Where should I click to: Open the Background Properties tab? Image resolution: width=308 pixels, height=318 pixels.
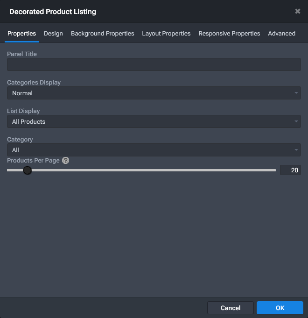(102, 34)
